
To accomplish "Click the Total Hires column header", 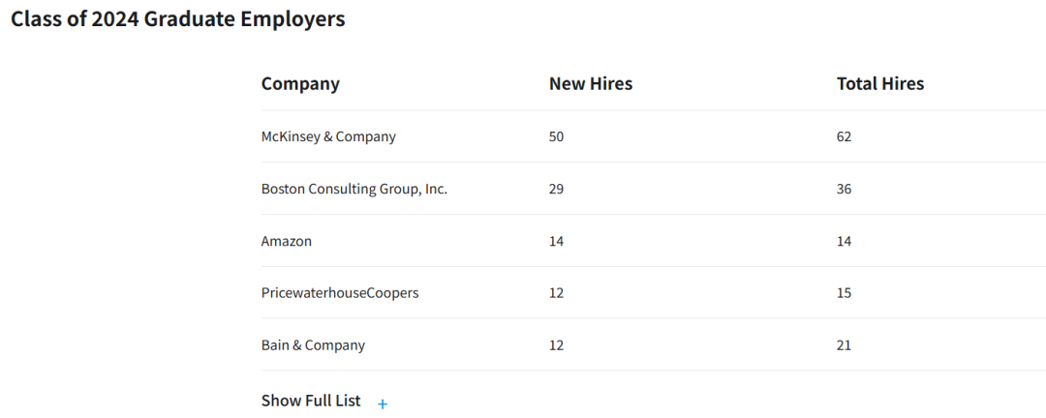I will pos(880,84).
